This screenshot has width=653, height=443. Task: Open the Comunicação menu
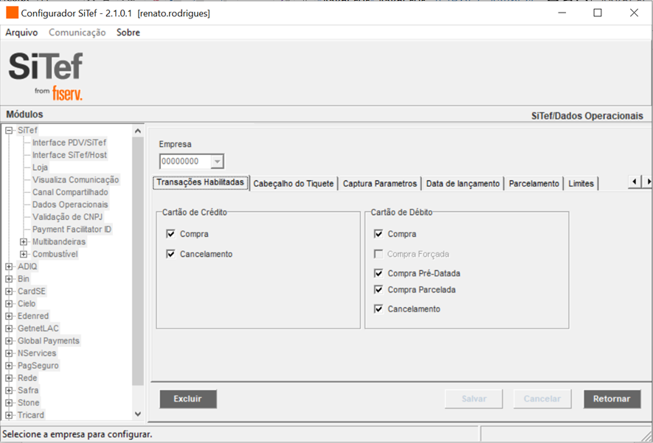[x=77, y=32]
